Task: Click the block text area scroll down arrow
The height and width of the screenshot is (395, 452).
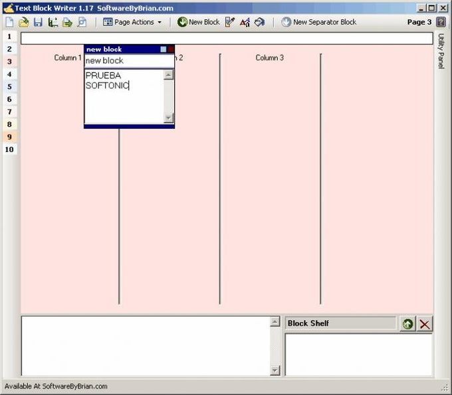Action: point(168,118)
